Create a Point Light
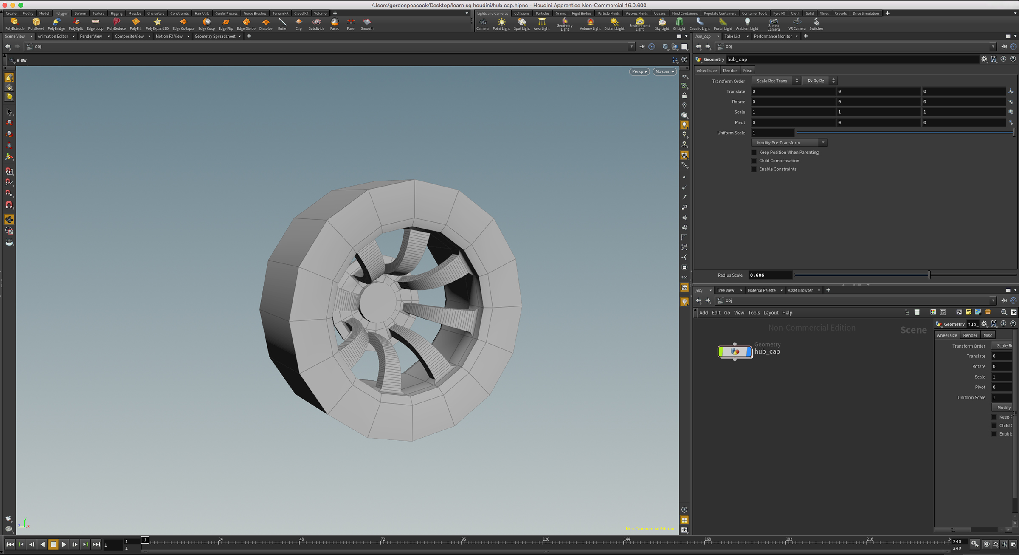Image resolution: width=1019 pixels, height=555 pixels. click(501, 24)
